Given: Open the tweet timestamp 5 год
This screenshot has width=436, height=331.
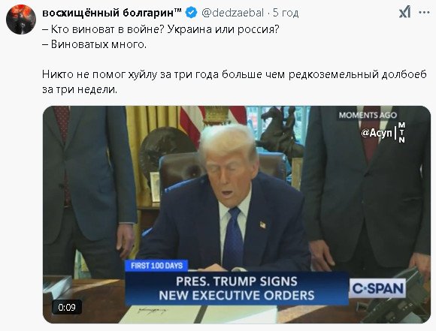Looking at the screenshot, I should pyautogui.click(x=286, y=13).
